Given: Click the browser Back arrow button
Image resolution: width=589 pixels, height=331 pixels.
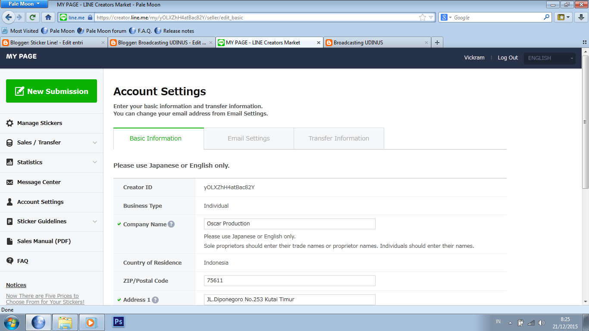Looking at the screenshot, I should 8,17.
